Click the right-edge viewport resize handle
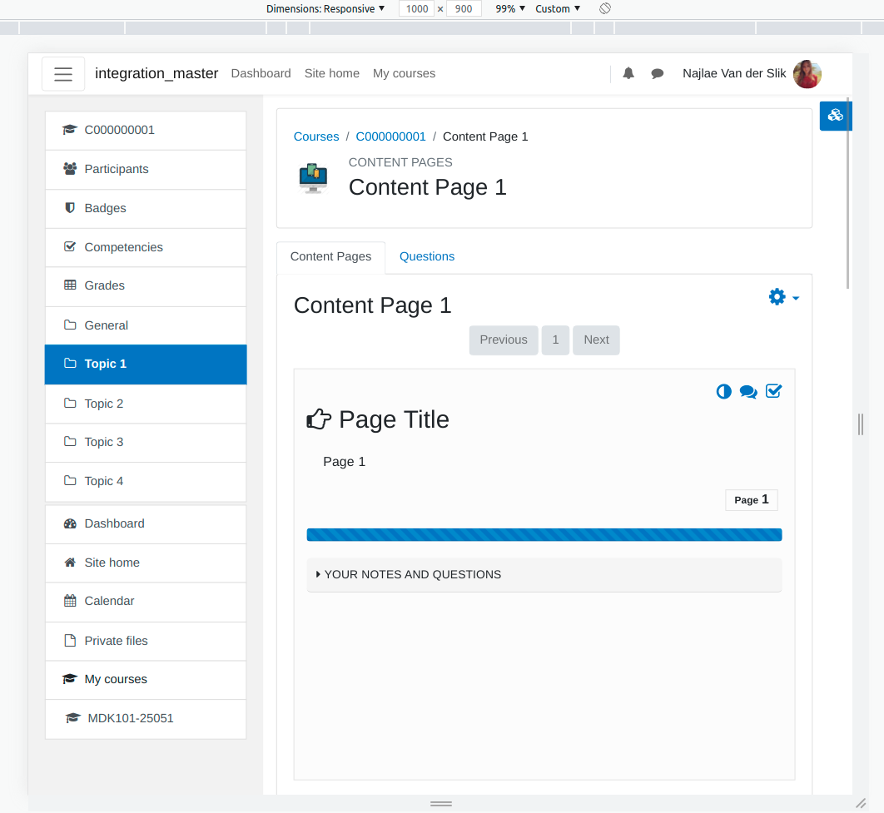The image size is (884, 813). [x=861, y=424]
